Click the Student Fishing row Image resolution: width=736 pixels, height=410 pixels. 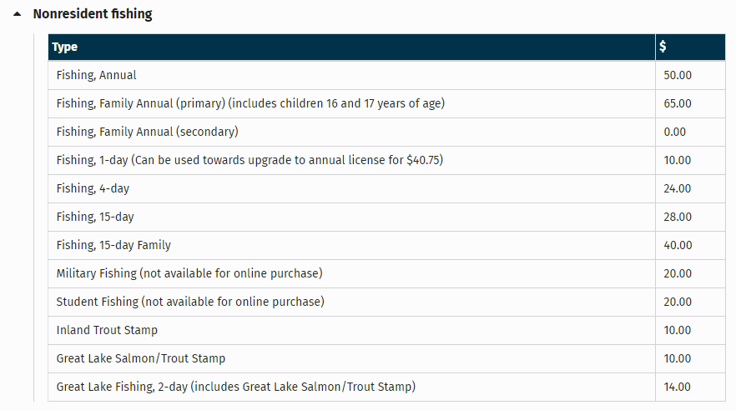(x=190, y=302)
